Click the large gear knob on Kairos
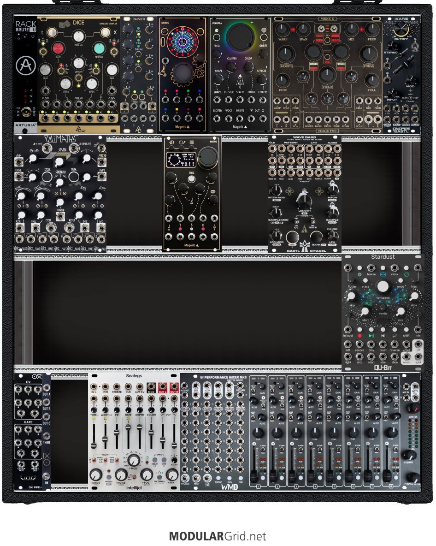 point(183,73)
